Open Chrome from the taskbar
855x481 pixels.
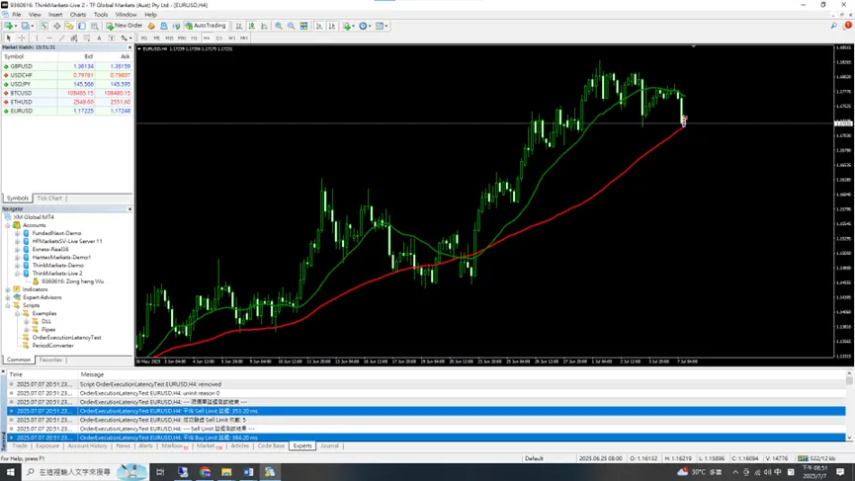pos(205,472)
